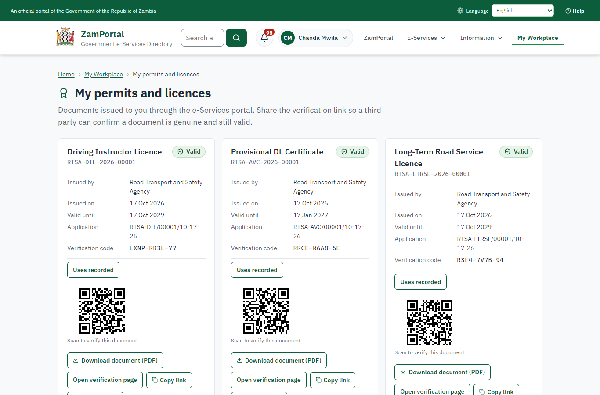Open the ZamPortal nav item

378,38
